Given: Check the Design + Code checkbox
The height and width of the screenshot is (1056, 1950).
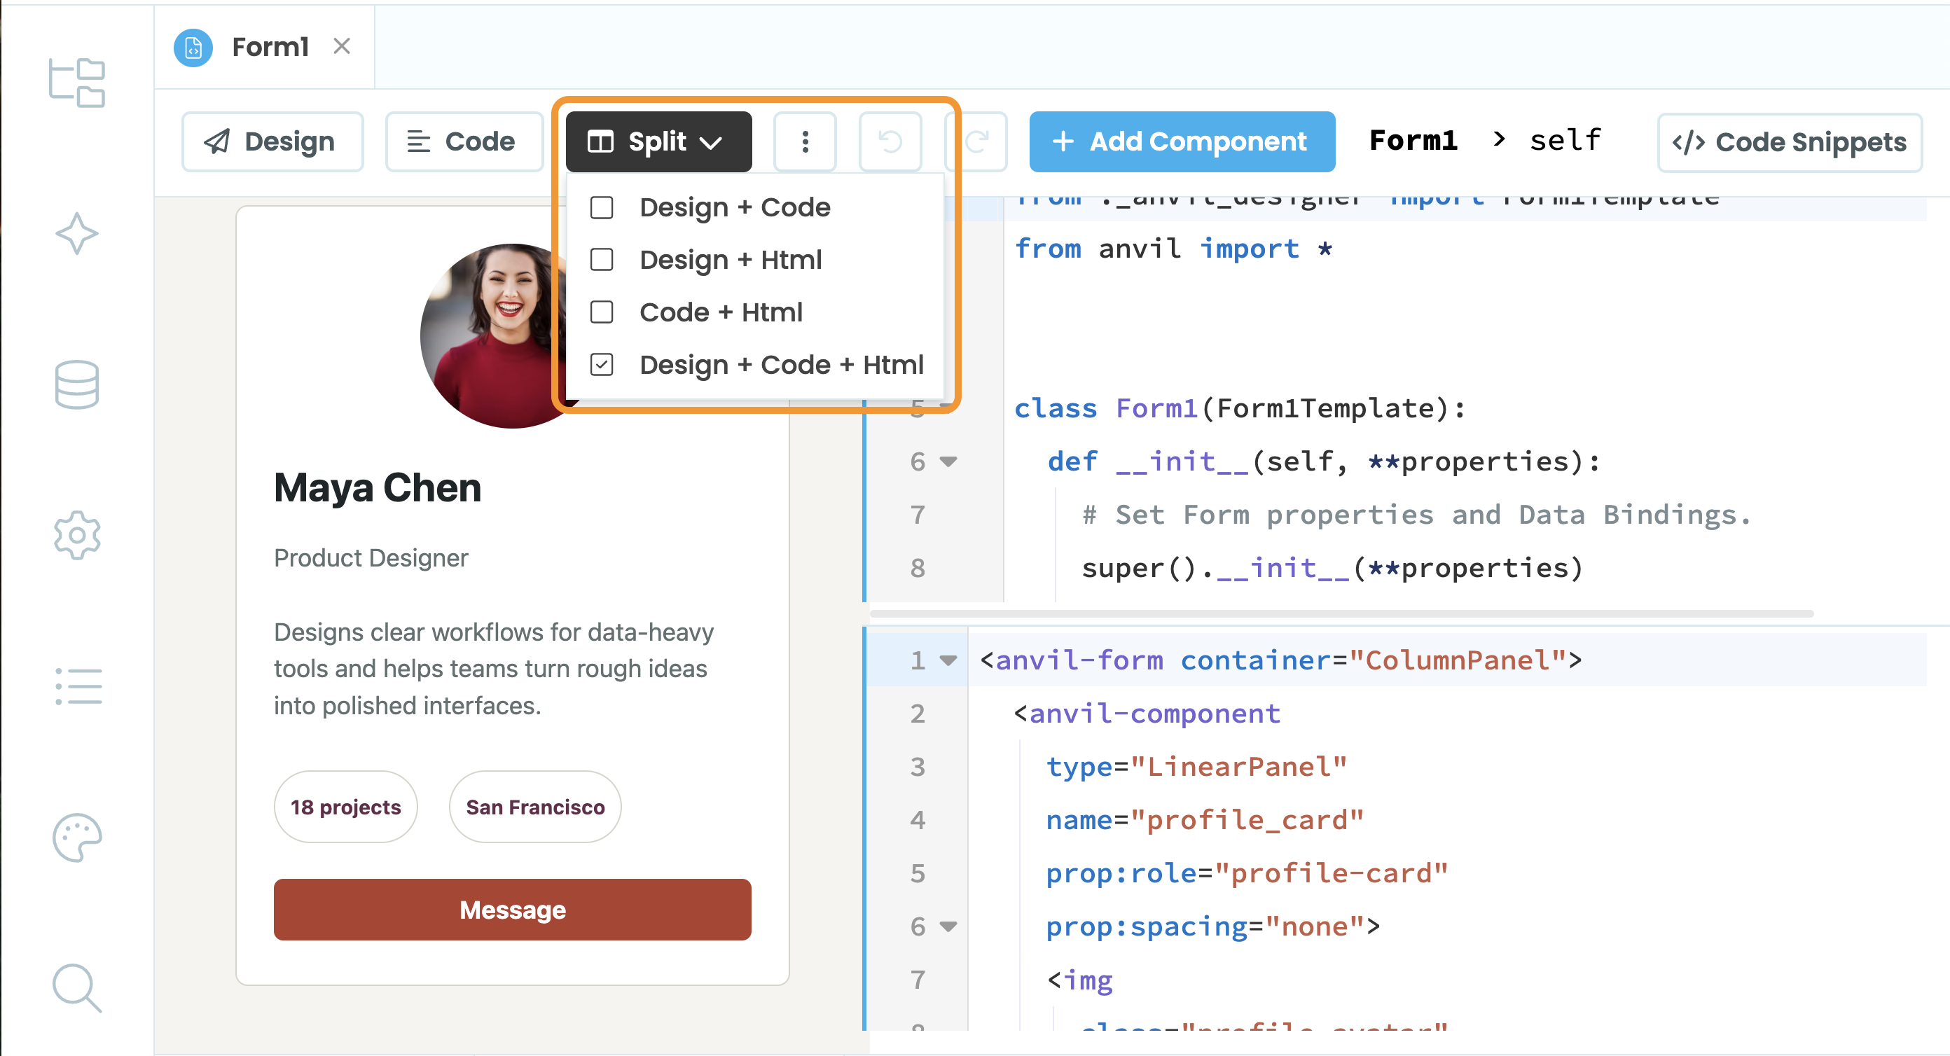Looking at the screenshot, I should click(x=602, y=207).
